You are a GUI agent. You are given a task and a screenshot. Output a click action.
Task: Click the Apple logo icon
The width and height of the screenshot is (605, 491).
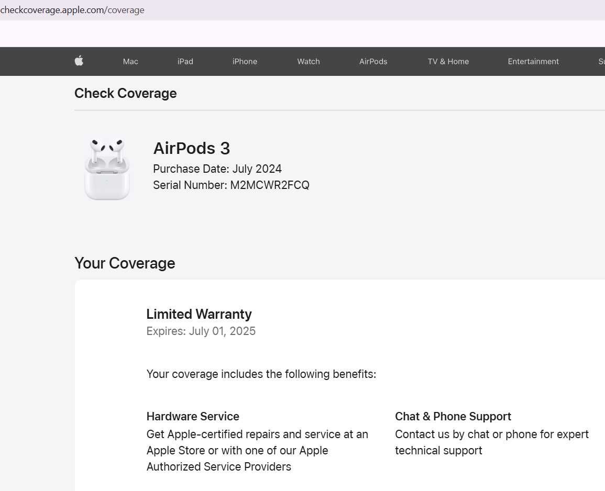(79, 61)
